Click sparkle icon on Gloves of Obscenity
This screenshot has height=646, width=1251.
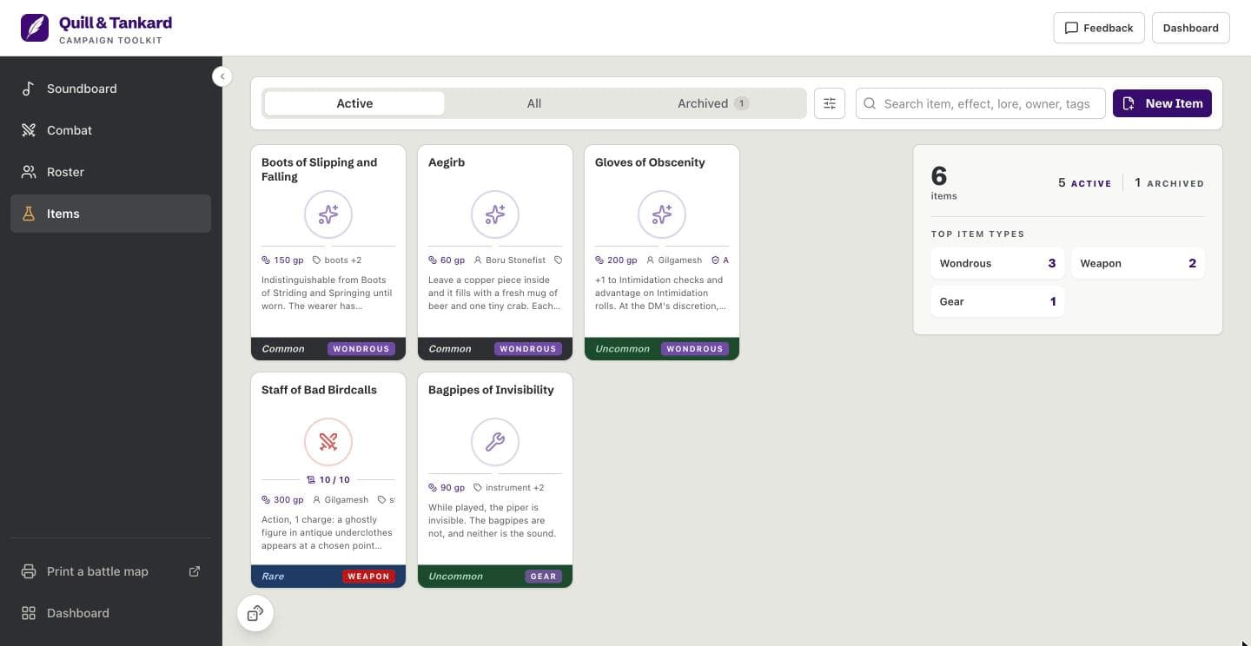(x=662, y=214)
